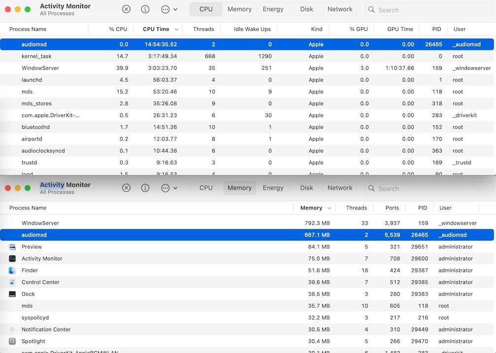The height and width of the screenshot is (353, 496).
Task: Select the Finder app icon in memory list
Action: [12, 270]
